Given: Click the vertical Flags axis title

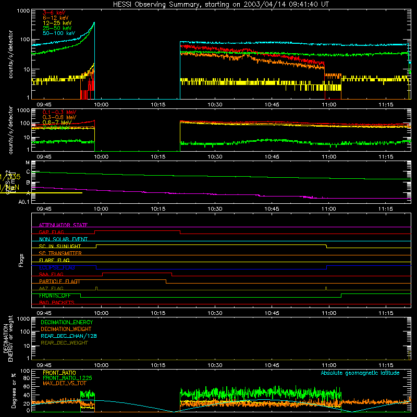Looking at the screenshot, I should click(x=21, y=260).
